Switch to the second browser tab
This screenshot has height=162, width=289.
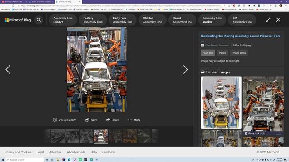point(41,2)
